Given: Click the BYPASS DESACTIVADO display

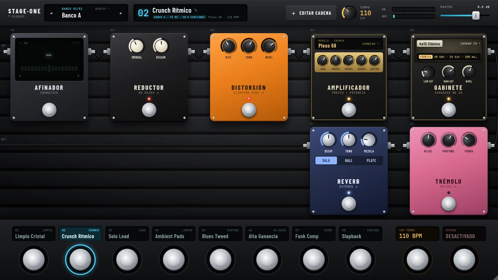Looking at the screenshot, I should pyautogui.click(x=464, y=234).
